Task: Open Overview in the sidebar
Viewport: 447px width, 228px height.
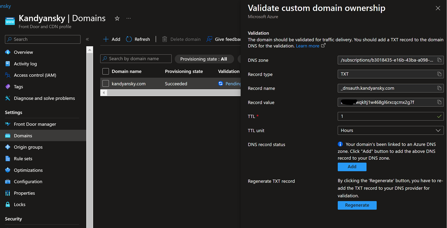Action: coord(23,52)
